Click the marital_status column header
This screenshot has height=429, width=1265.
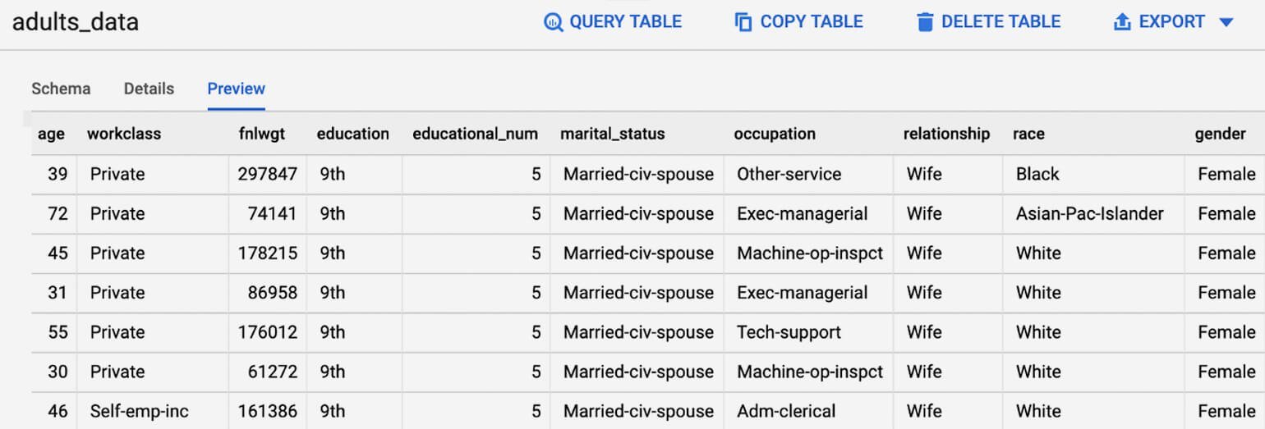613,134
